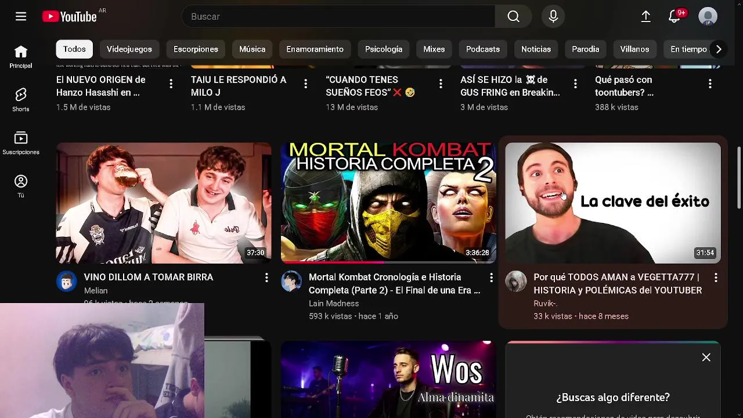
Task: Select the Música chip
Action: point(253,49)
